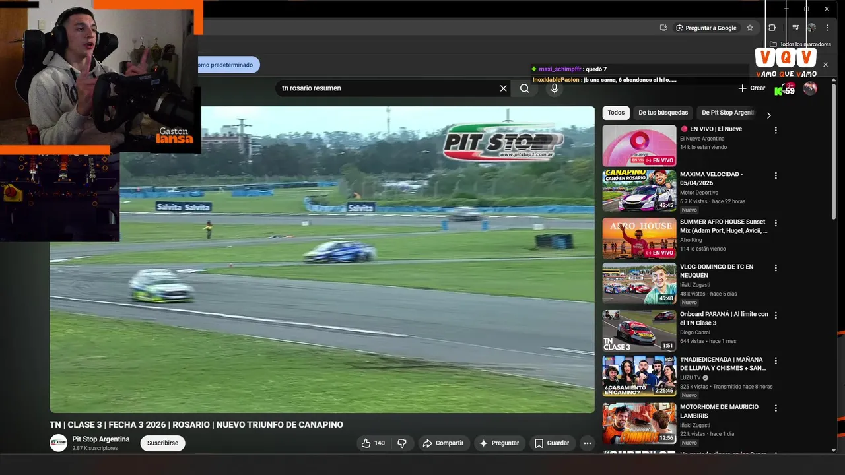Screen dimensions: 845x475
Task: Open MAXIMA VELOCIDAD video thumbnail
Action: click(639, 191)
